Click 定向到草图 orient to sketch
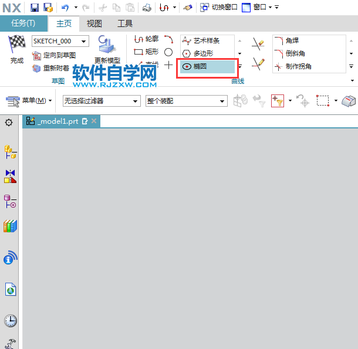Image resolution: width=358 pixels, height=349 pixels. coord(54,56)
